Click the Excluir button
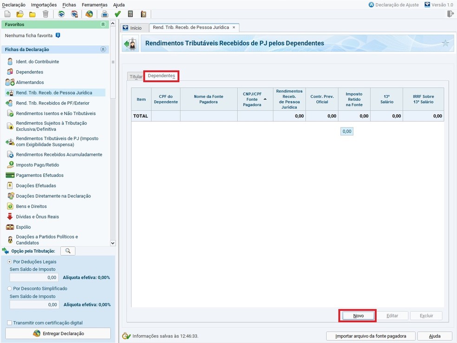Screen dimensions: 457x343 (426, 316)
